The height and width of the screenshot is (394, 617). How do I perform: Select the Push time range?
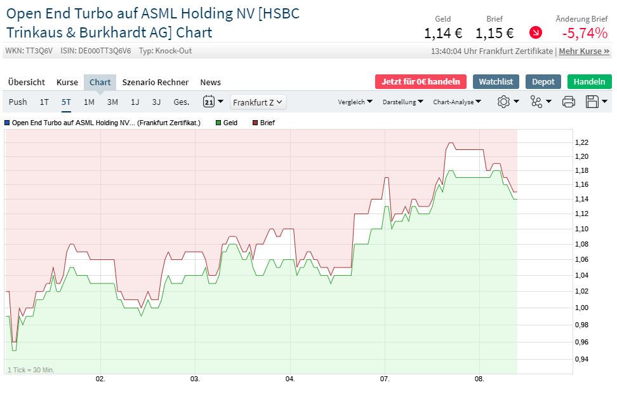[x=18, y=102]
